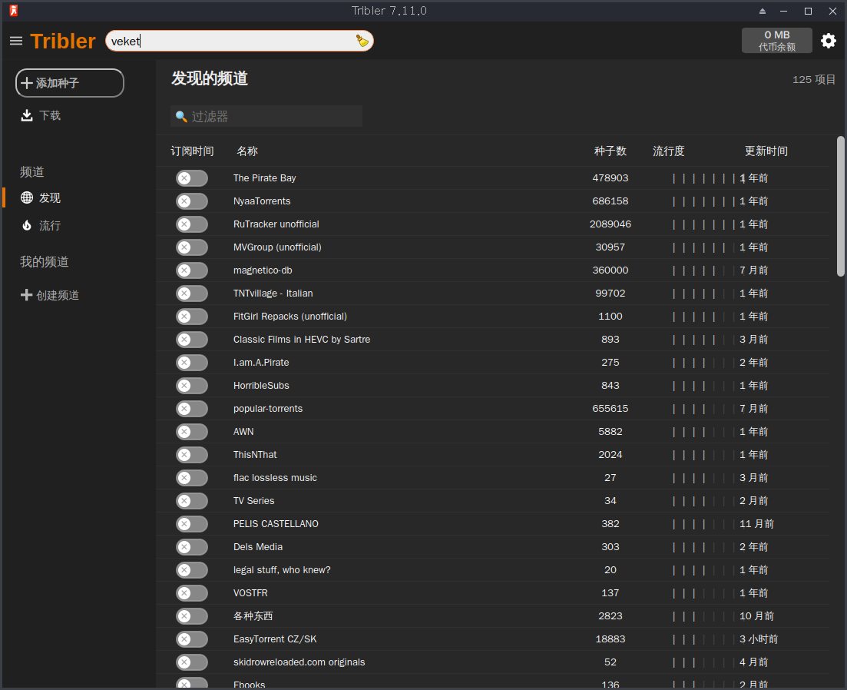The image size is (847, 690).
Task: Open the NyaaTorrents channel
Action: [x=262, y=201]
